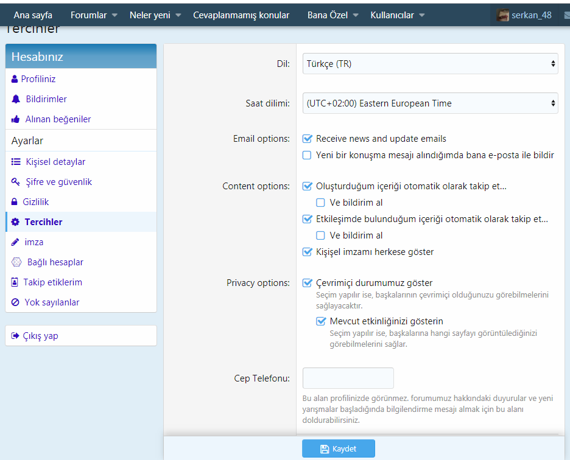The height and width of the screenshot is (460, 570).
Task: Click the padlock icon beside Gizlilik
Action: (x=15, y=201)
